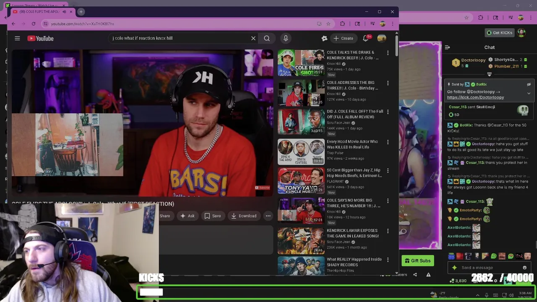Reload the YouTube page
This screenshot has height=302, width=537.
33,24
